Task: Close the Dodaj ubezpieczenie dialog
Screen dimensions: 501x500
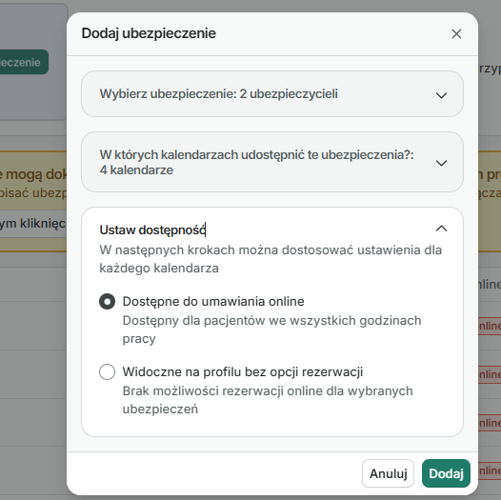Action: tap(456, 33)
